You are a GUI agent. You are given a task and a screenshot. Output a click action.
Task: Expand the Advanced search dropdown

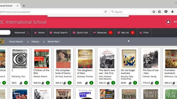pos(22,33)
